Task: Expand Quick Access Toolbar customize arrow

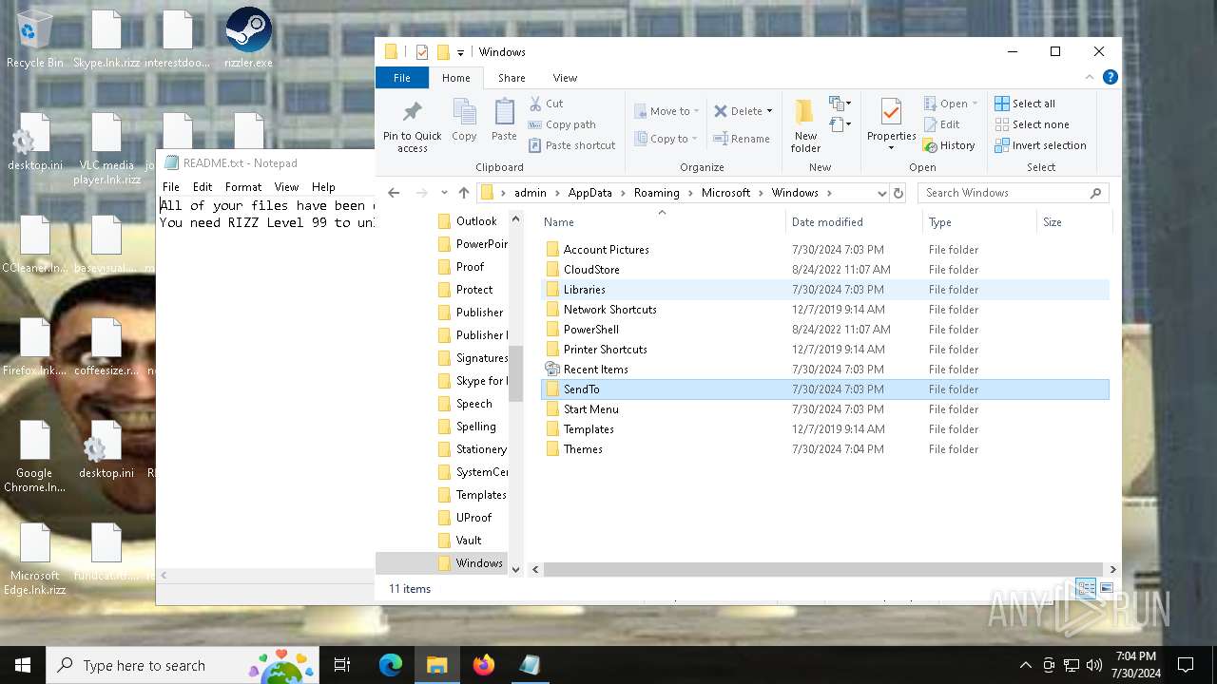Action: click(x=460, y=52)
